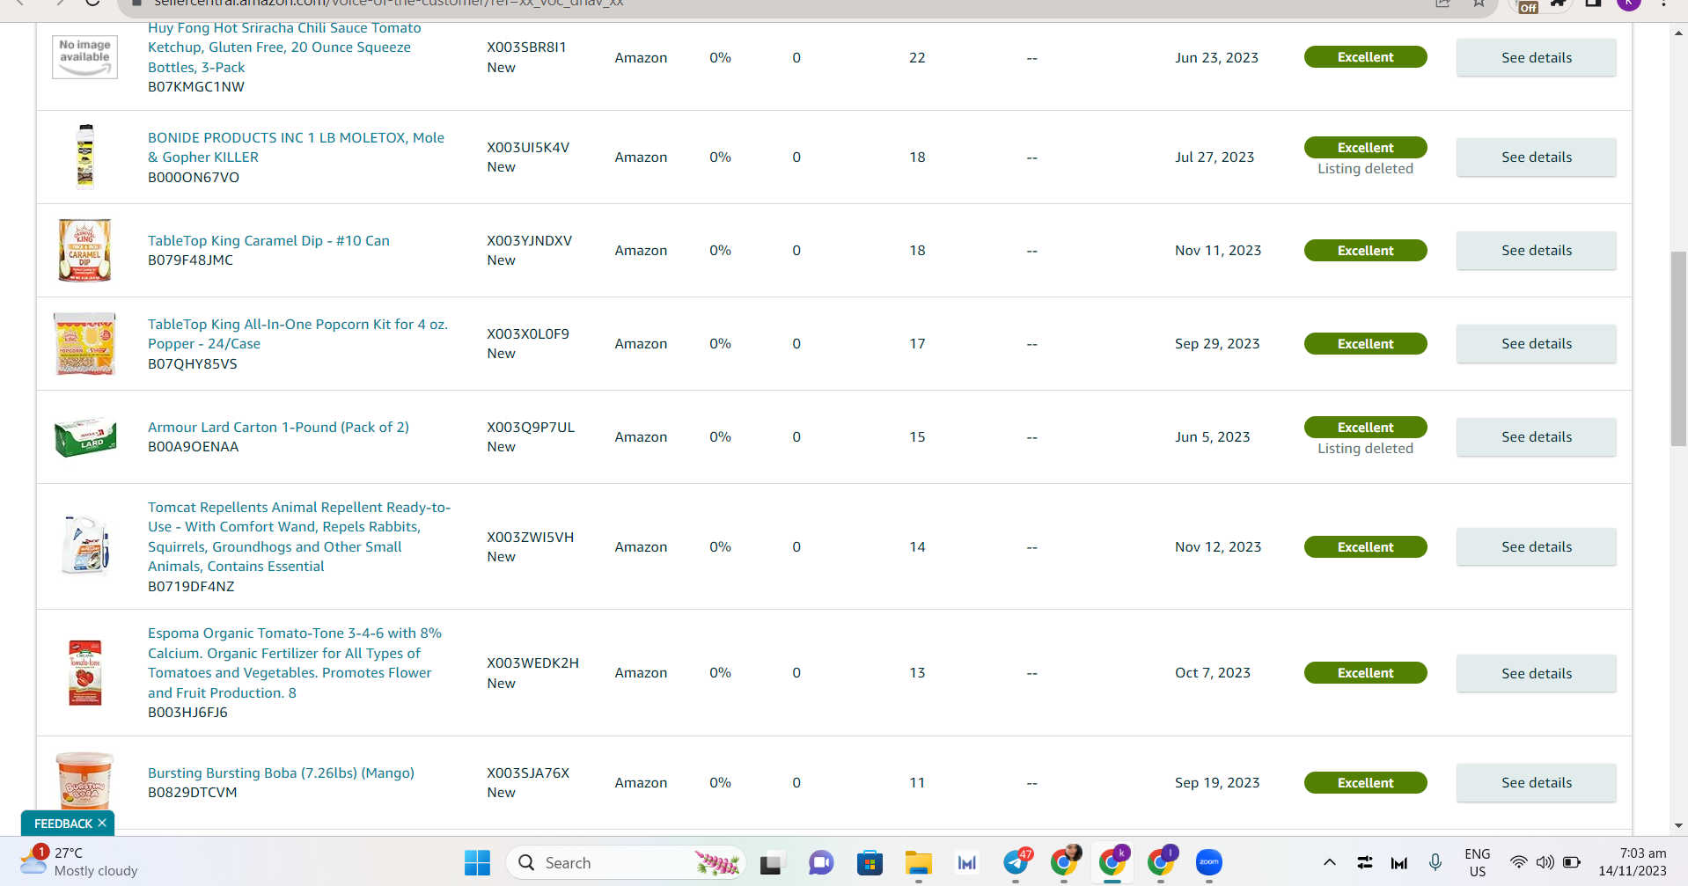Show hidden system tray icons

point(1330,862)
